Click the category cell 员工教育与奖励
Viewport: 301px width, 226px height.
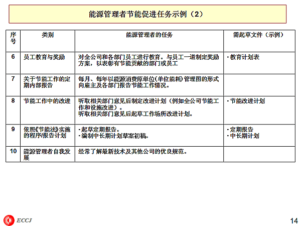(x=48, y=63)
